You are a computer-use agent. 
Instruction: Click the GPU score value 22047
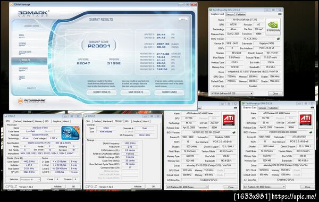pos(83,63)
